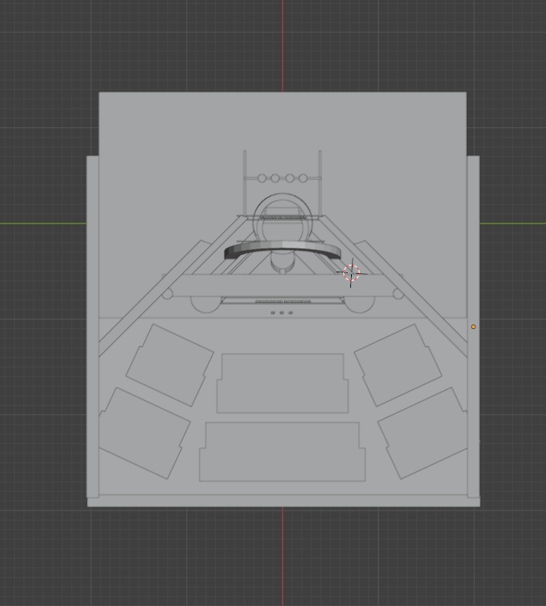Click the red-white 3D cursor crosshair
This screenshot has height=606, width=546.
pyautogui.click(x=351, y=273)
